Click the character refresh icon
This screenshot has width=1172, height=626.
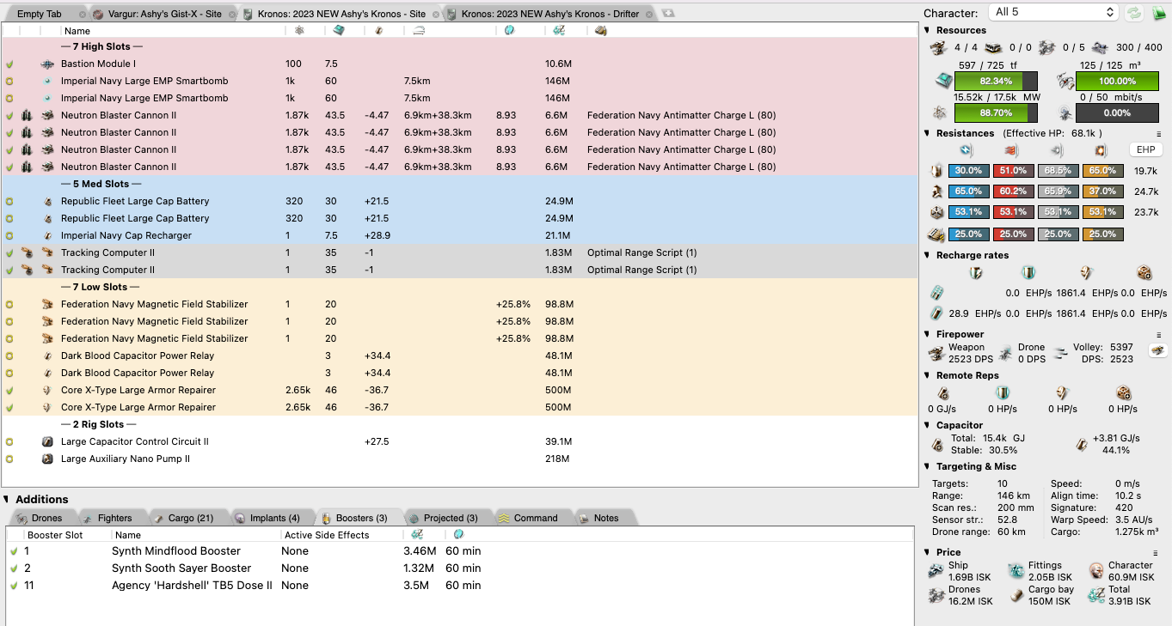[1134, 13]
